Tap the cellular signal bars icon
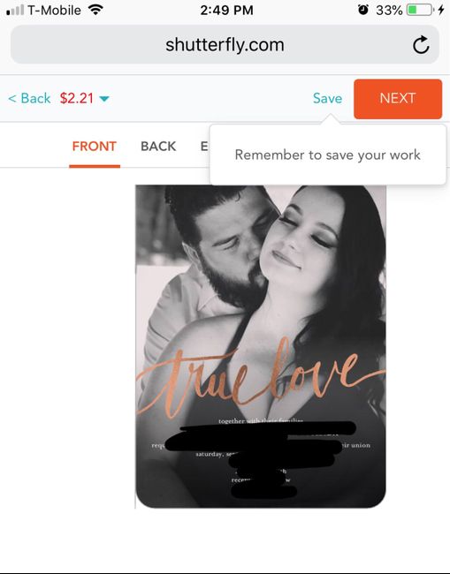 15,11
